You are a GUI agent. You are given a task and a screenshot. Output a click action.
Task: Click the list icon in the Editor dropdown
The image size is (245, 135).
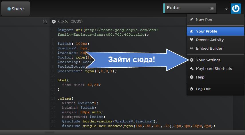212,8
